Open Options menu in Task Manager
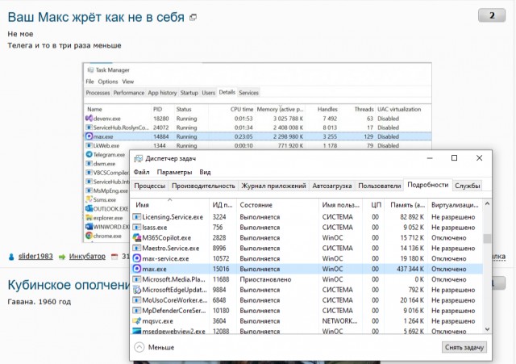 108,82
